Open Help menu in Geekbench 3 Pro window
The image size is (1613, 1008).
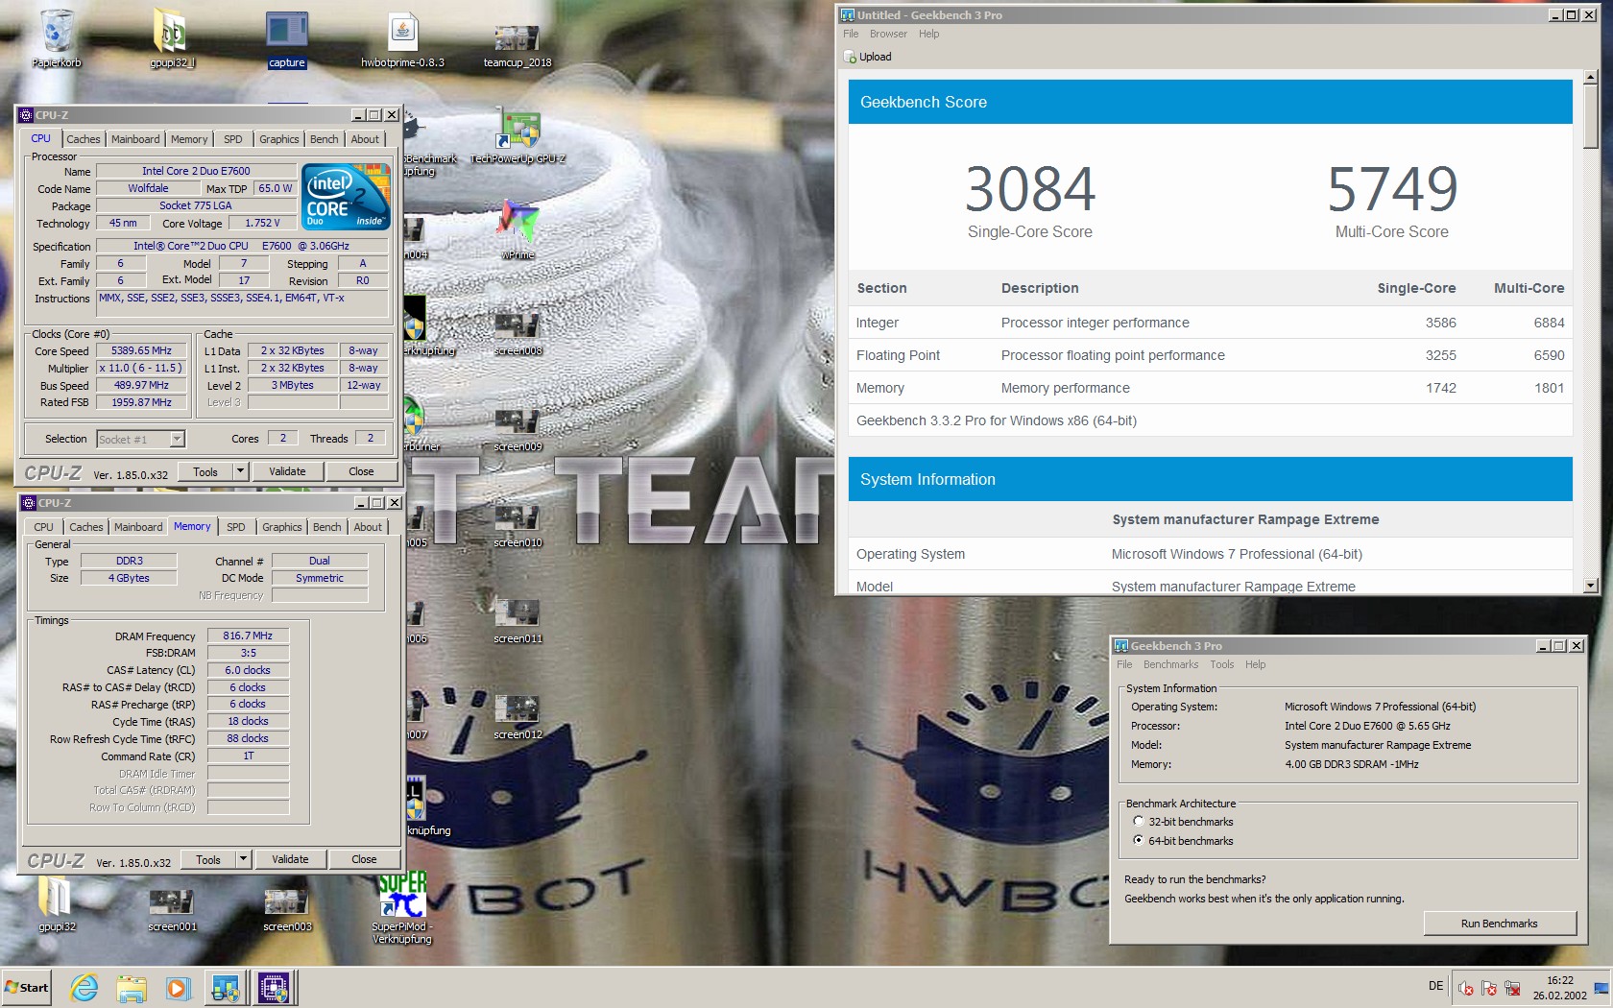(1255, 664)
